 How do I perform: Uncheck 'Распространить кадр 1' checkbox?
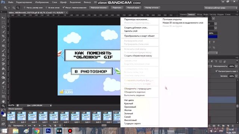(217, 71)
